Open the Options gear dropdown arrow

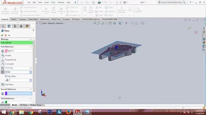[x=127, y=2]
